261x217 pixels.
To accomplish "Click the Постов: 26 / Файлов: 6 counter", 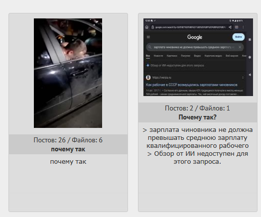I will click(x=68, y=140).
